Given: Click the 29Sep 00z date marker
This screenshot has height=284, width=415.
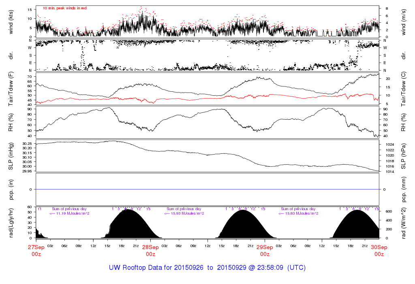Looking at the screenshot, I should [265, 250].
